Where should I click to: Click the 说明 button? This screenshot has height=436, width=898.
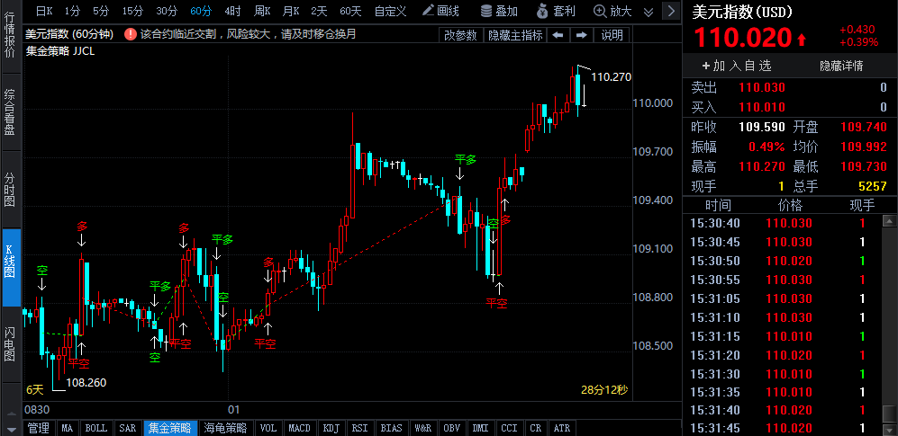click(612, 35)
